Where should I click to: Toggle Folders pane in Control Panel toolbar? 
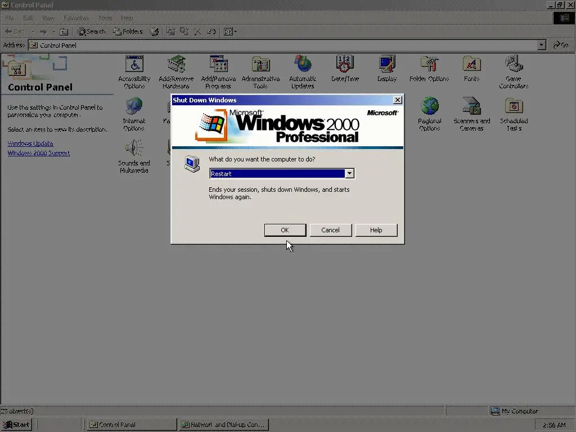coord(128,31)
